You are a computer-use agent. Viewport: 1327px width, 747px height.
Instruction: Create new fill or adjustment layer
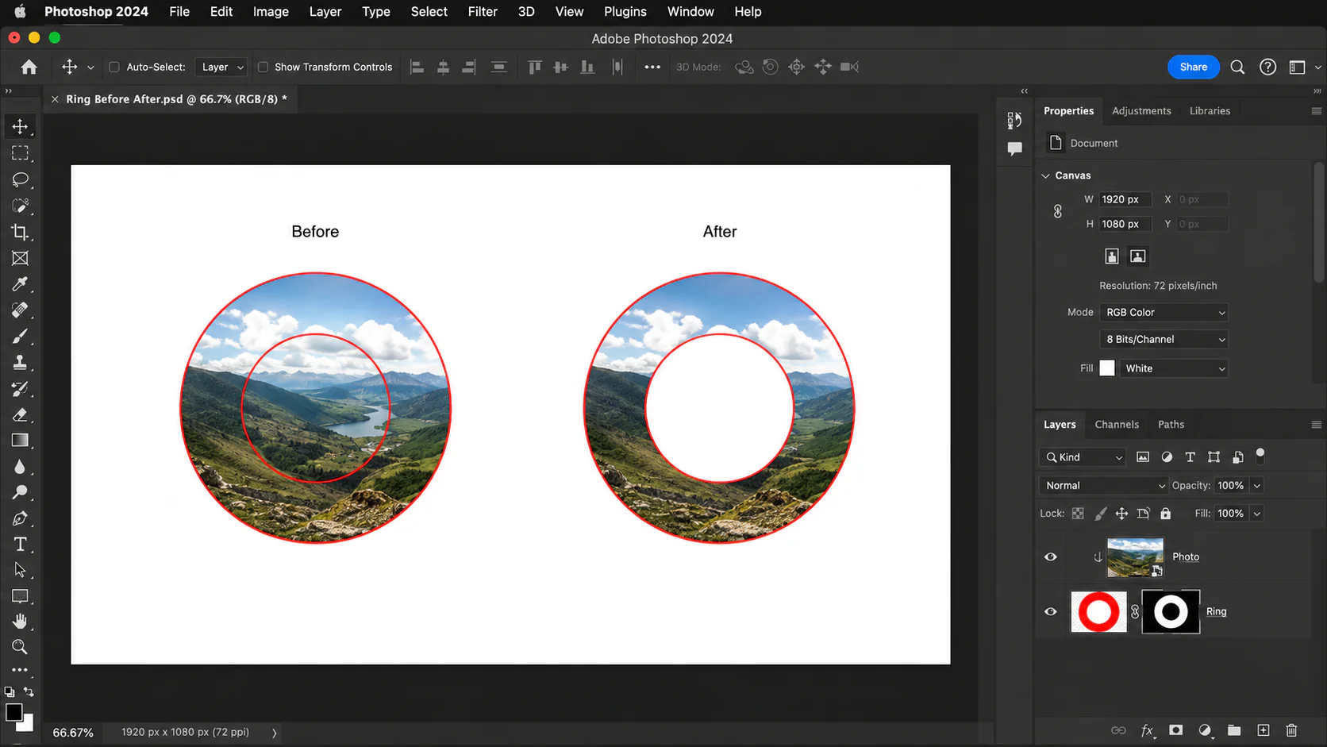tap(1205, 730)
